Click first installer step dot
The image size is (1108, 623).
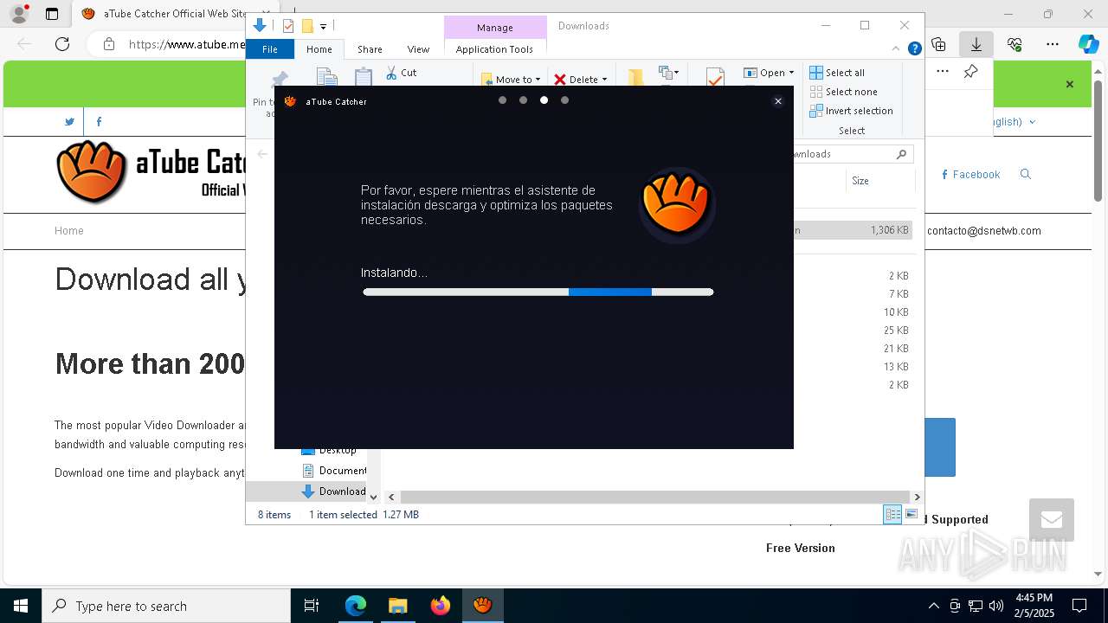pos(502,100)
